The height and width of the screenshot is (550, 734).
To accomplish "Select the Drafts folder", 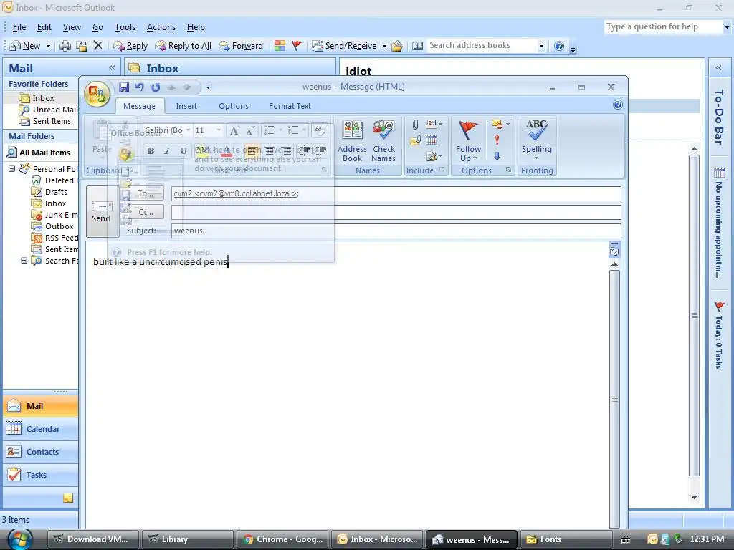I will 49,192.
